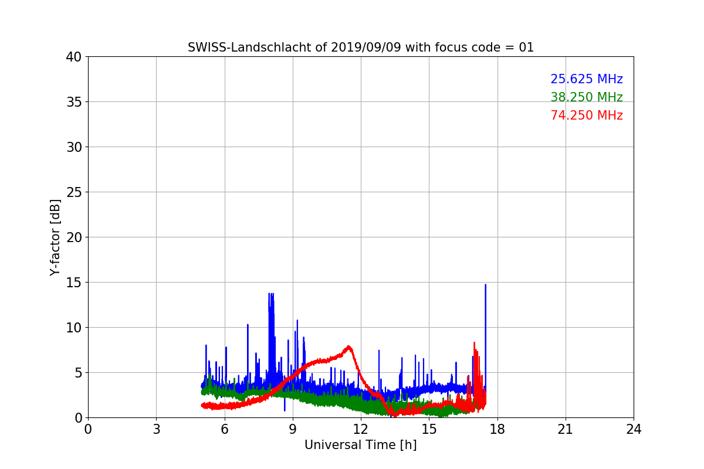Click the Y-factor [dB] axis label
This screenshot has height=469, width=704.
tap(55, 237)
